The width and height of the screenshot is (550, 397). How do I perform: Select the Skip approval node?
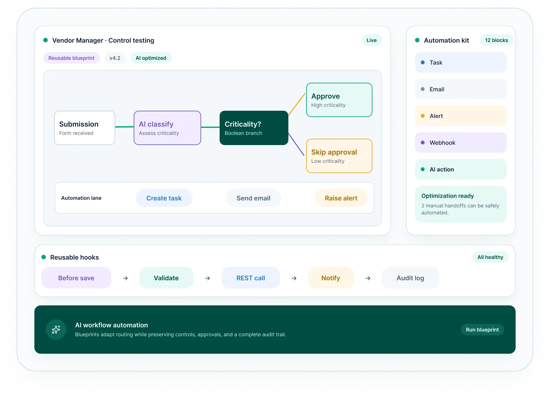click(339, 156)
